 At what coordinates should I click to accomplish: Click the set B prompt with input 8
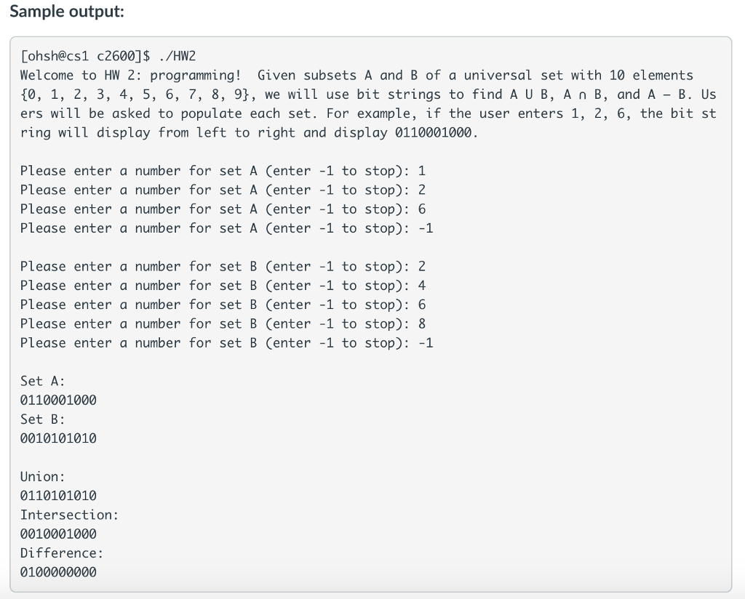coord(223,323)
